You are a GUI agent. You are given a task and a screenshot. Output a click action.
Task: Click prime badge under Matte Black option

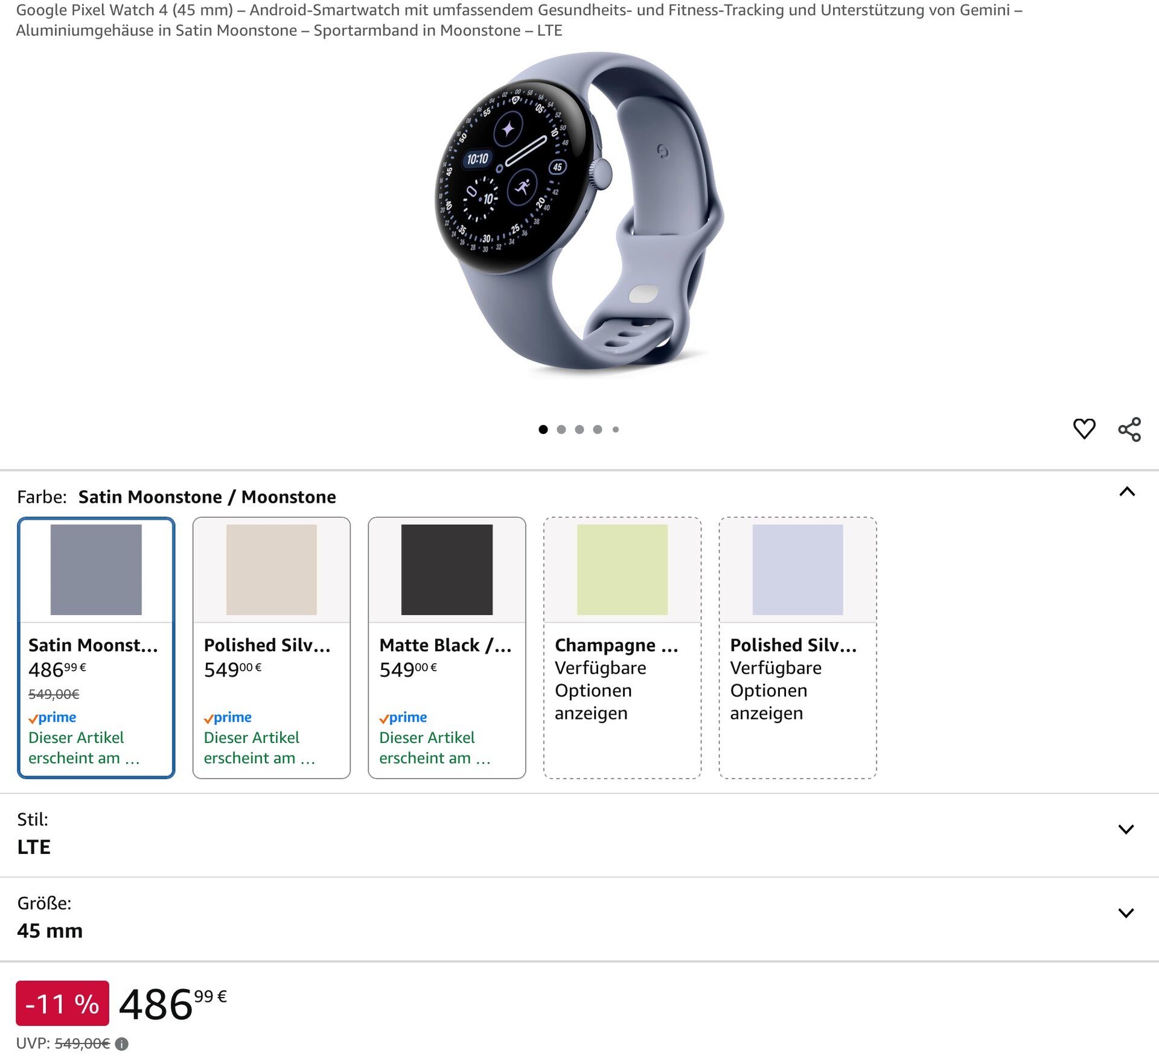click(x=403, y=718)
